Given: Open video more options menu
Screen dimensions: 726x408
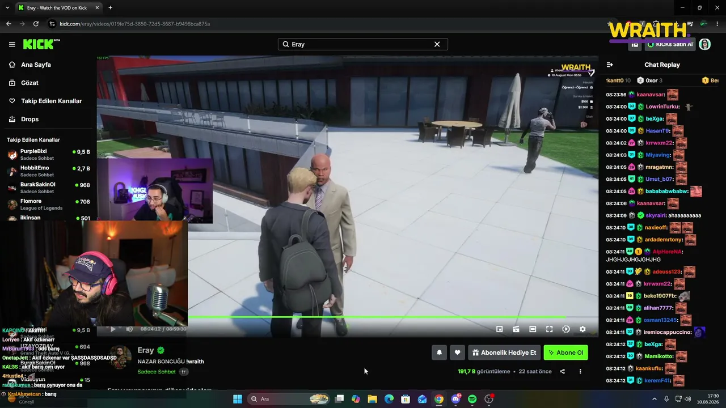Looking at the screenshot, I should (x=580, y=372).
